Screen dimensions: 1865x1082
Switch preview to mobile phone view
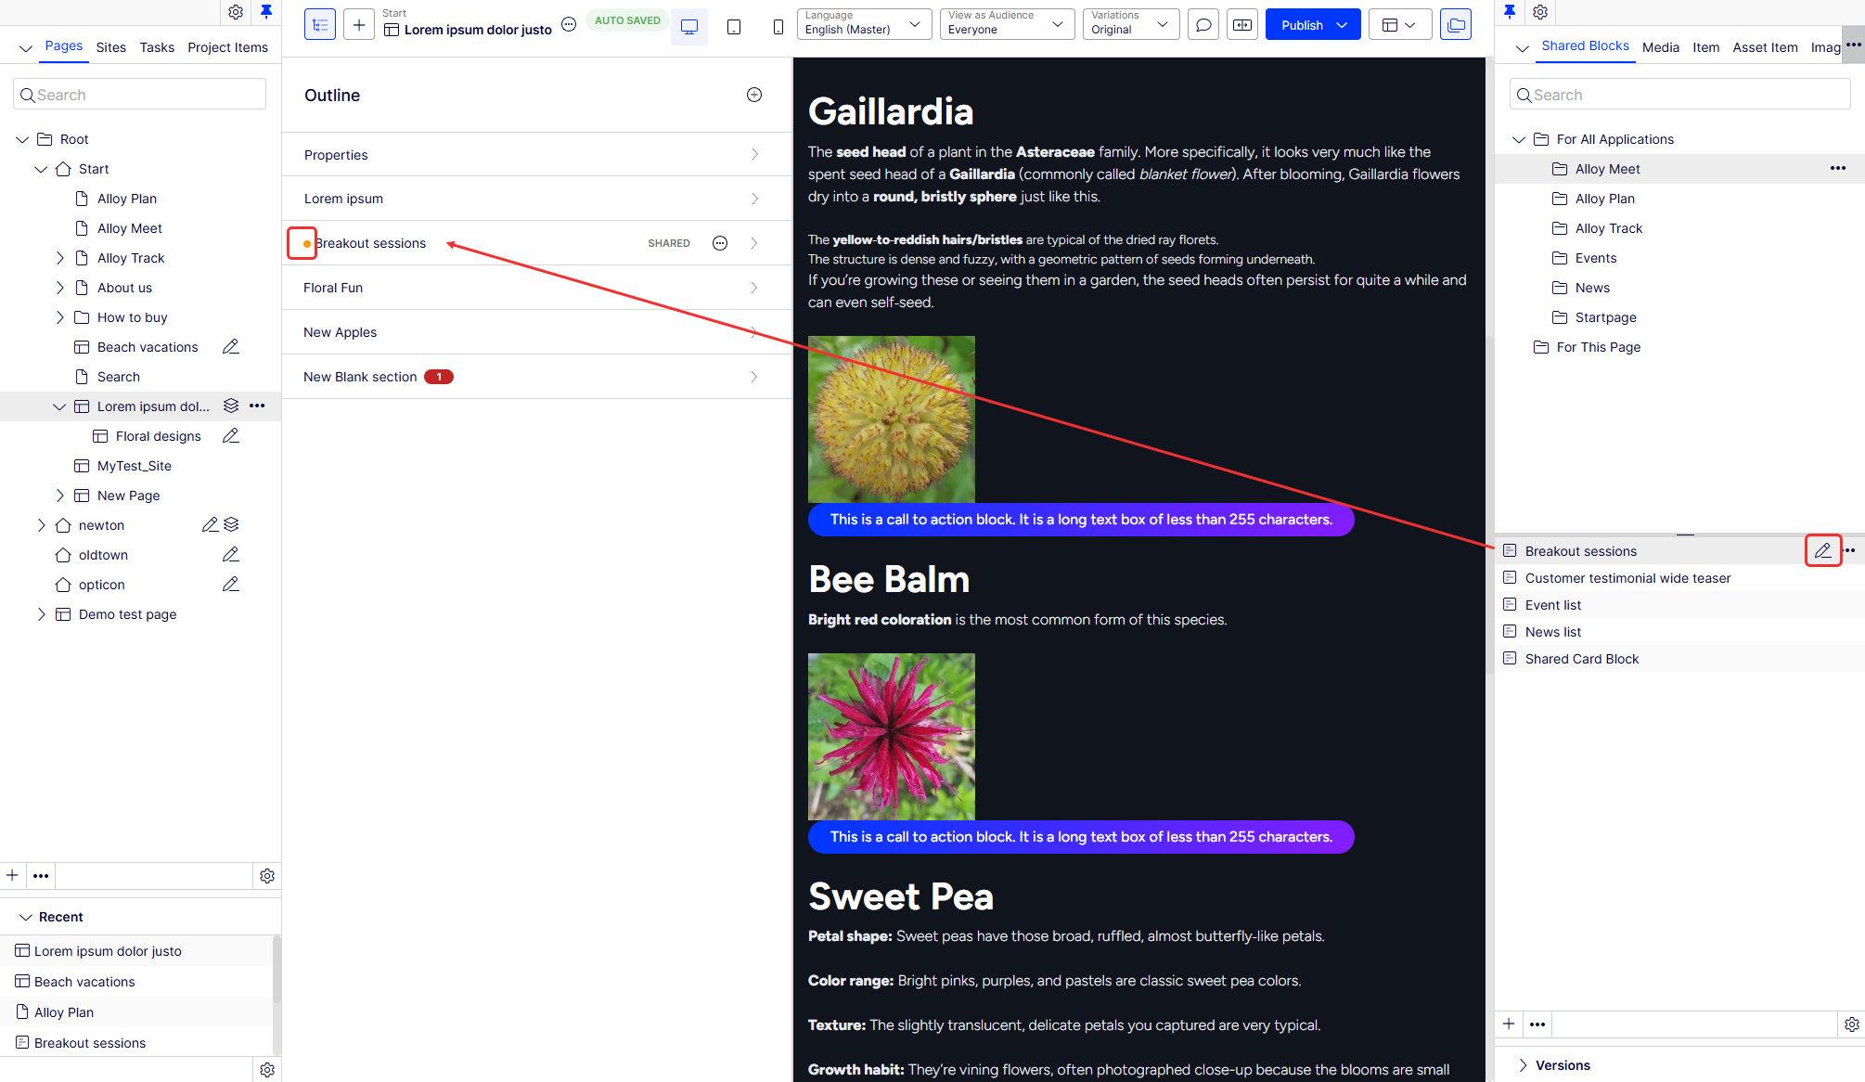click(778, 26)
